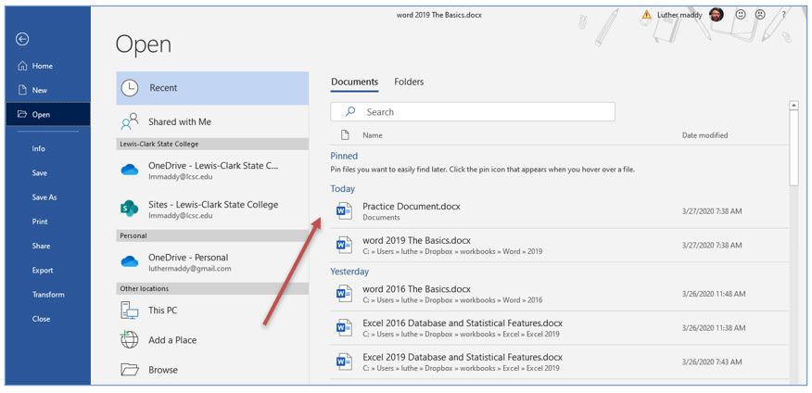812x393 pixels.
Task: Click the Add a Place globe icon
Action: [x=130, y=340]
